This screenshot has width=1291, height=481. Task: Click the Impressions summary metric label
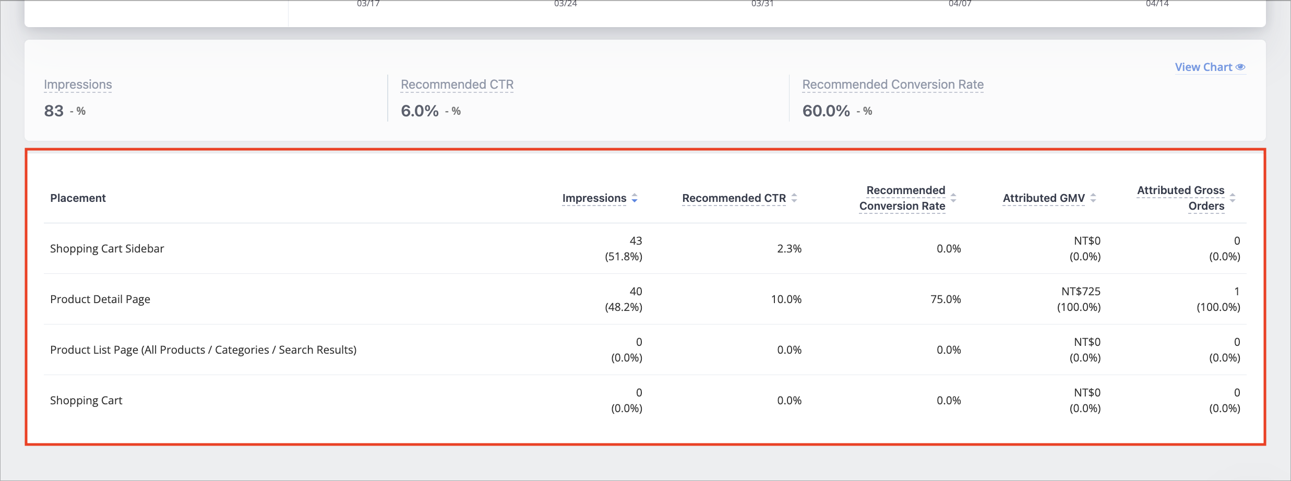78,85
